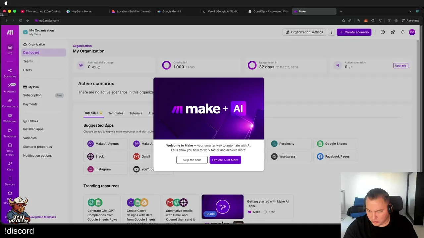Open AI Agents in the left sidebar
The width and height of the screenshot is (424, 238).
click(10, 88)
